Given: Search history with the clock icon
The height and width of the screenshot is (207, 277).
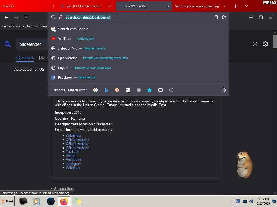Looking at the screenshot, I should pos(171,90).
